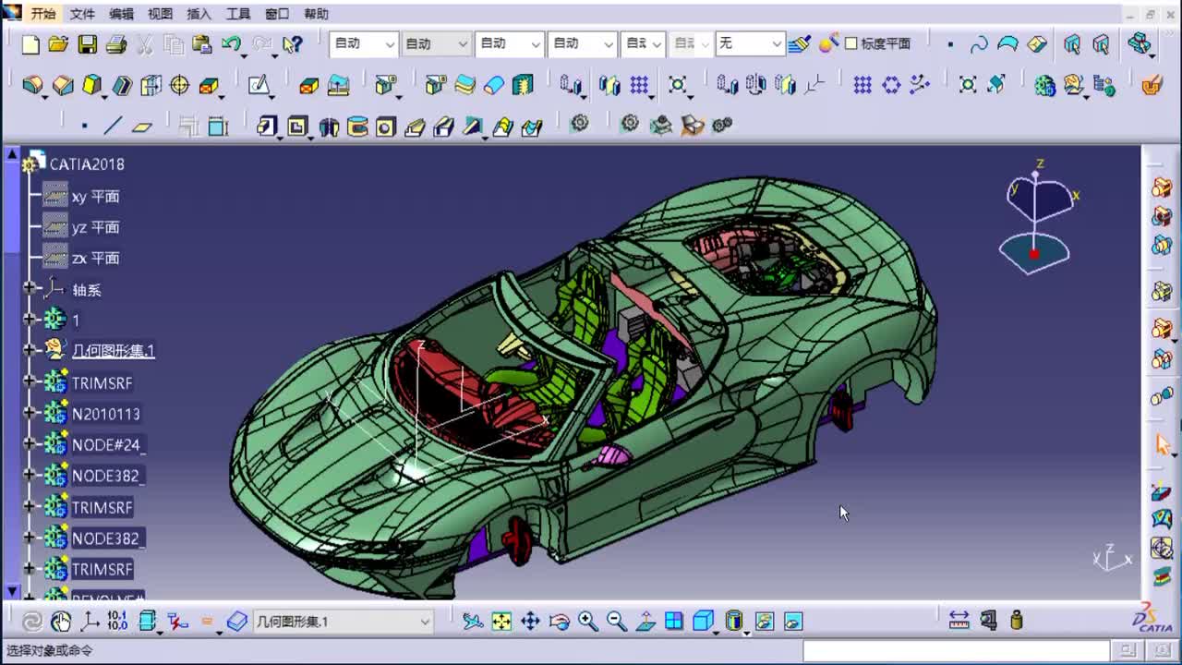Viewport: 1182px width, 665px height.
Task: Click the Save floppy disk icon
Action: coord(87,44)
